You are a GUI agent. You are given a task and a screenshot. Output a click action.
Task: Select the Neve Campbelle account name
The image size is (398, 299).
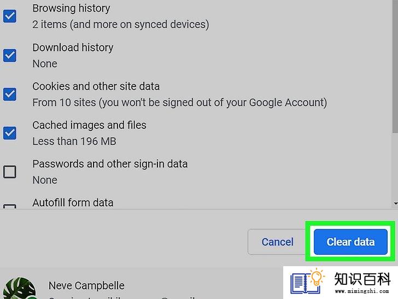(86, 285)
